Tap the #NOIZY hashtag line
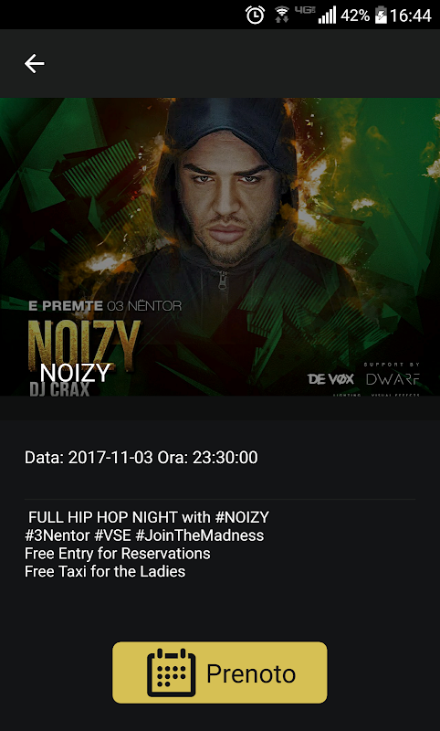The height and width of the screenshot is (731, 440). [149, 517]
